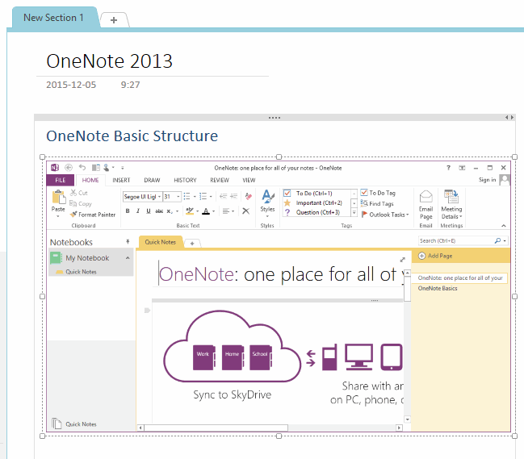Image resolution: width=524 pixels, height=459 pixels.
Task: Apply bold using the B icon
Action: [127, 211]
